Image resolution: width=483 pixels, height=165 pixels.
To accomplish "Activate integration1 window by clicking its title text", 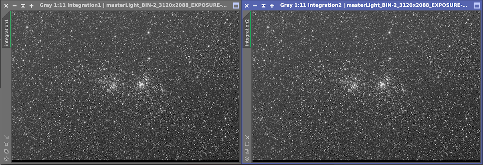I will tap(132, 6).
